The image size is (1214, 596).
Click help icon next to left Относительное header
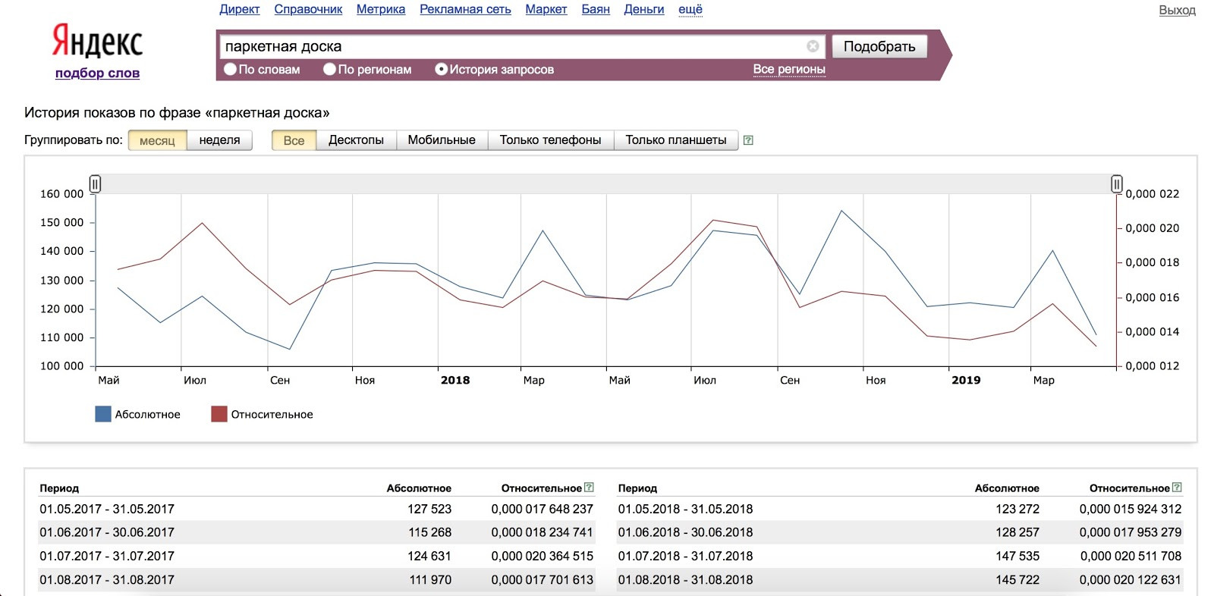pyautogui.click(x=590, y=488)
